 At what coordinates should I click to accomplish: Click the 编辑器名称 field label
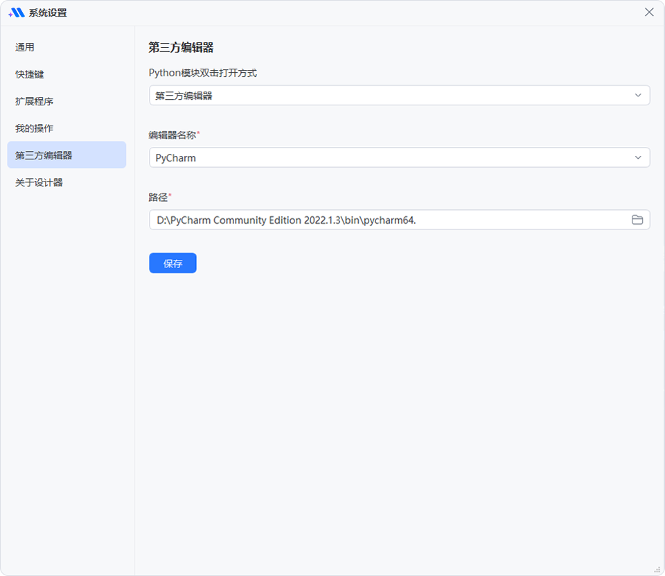(172, 134)
